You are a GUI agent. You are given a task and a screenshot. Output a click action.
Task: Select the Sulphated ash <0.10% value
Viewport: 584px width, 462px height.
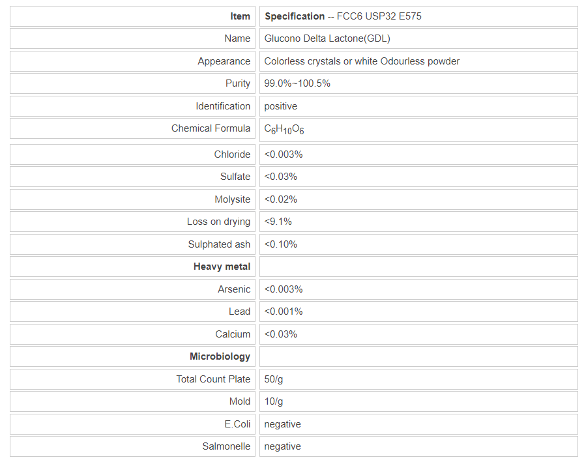[281, 244]
